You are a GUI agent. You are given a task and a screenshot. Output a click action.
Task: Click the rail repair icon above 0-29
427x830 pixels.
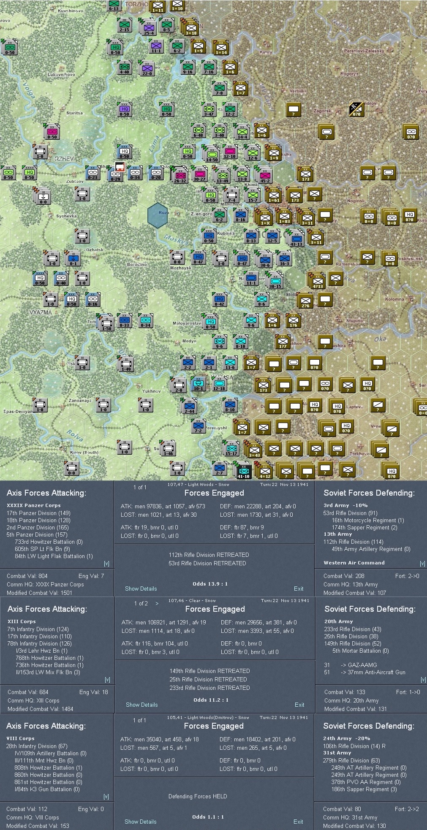(120, 167)
